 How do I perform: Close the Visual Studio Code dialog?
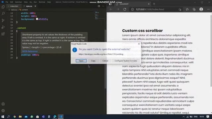(139, 44)
